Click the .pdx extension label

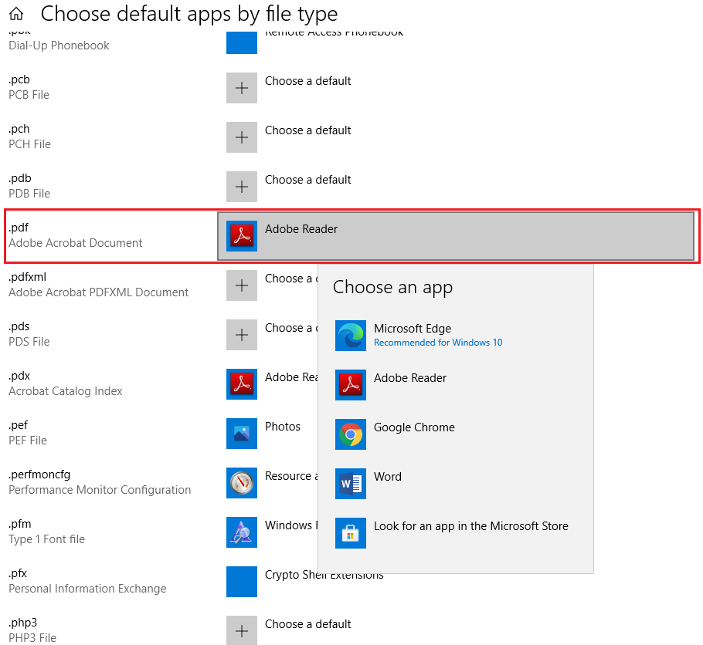pos(19,376)
